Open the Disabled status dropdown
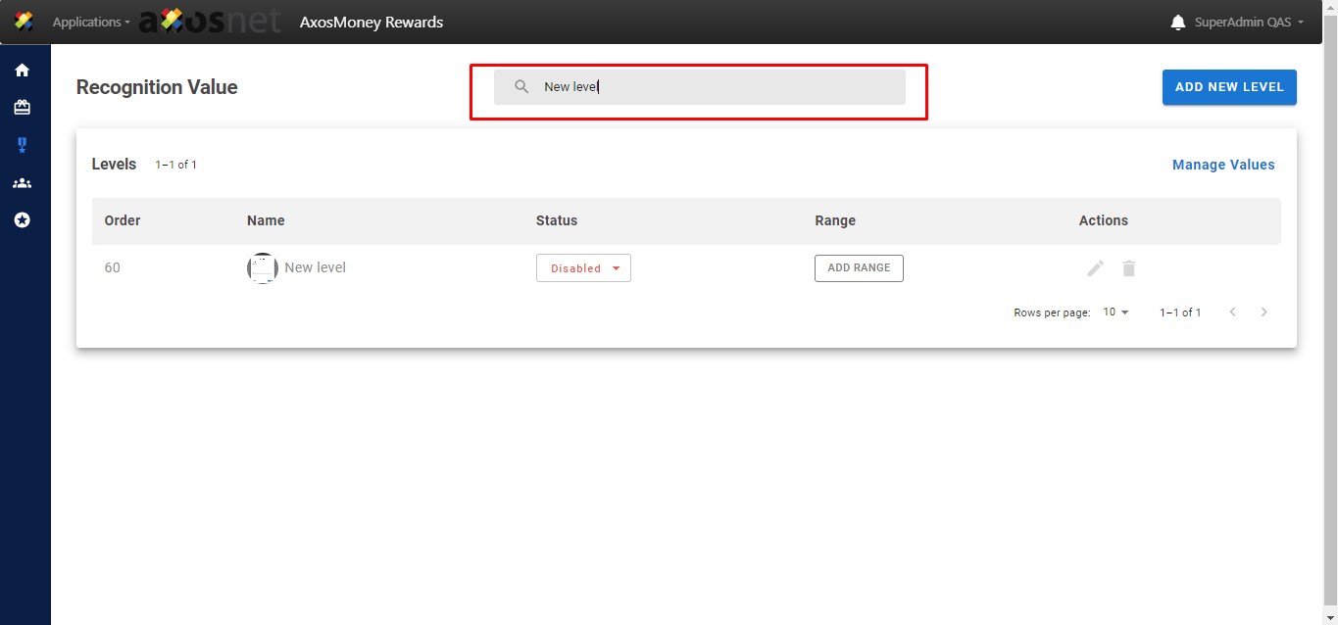 (583, 268)
